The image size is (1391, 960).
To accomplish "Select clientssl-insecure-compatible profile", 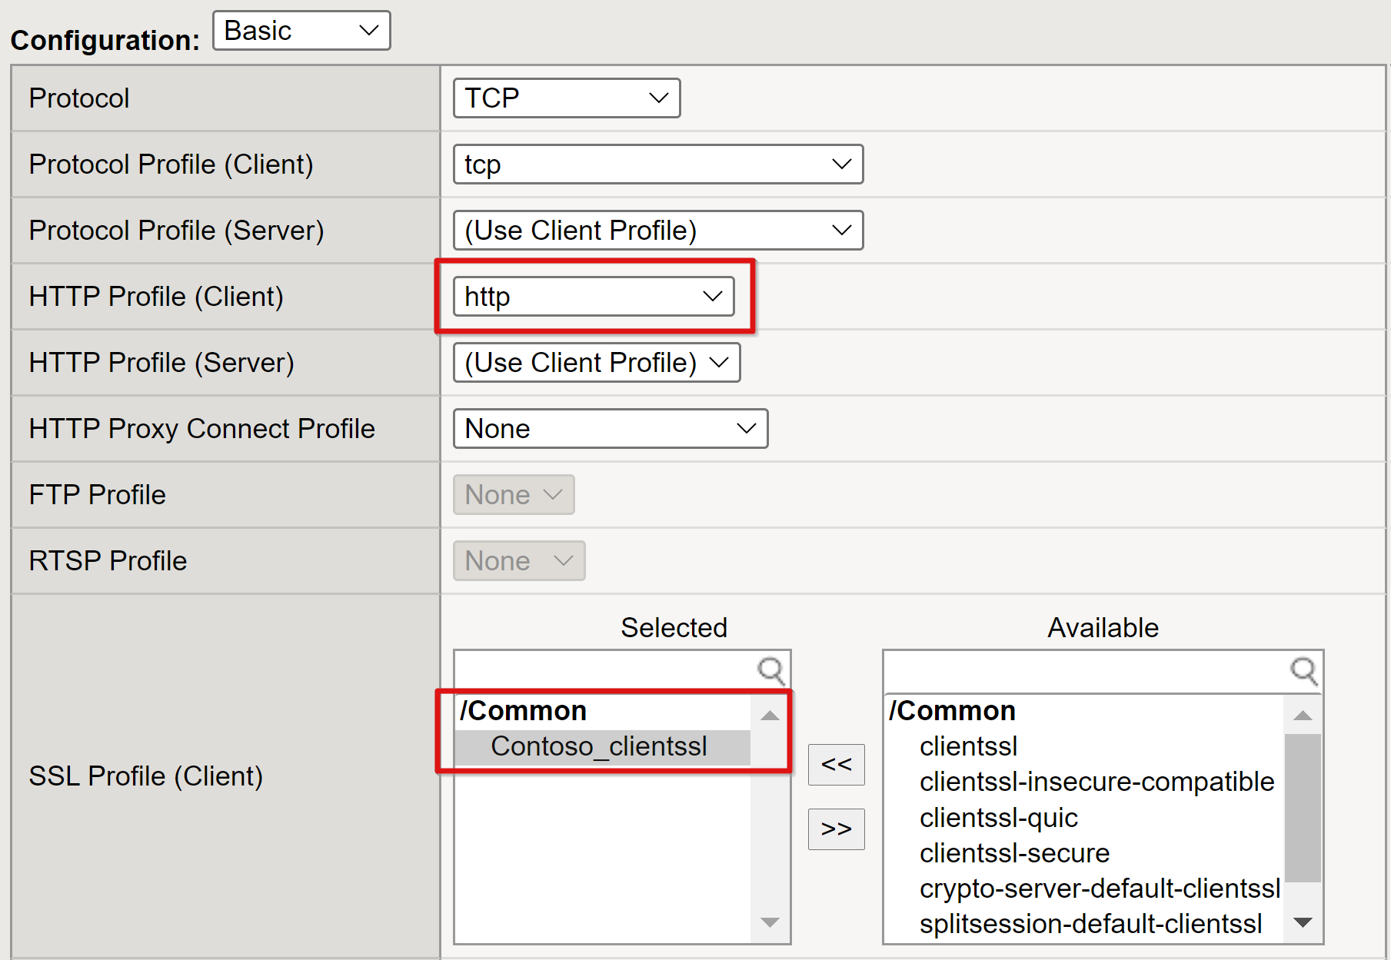I will click(x=1096, y=781).
